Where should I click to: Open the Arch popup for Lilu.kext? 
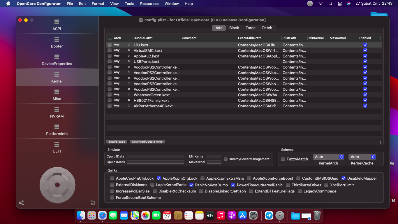pos(122,45)
